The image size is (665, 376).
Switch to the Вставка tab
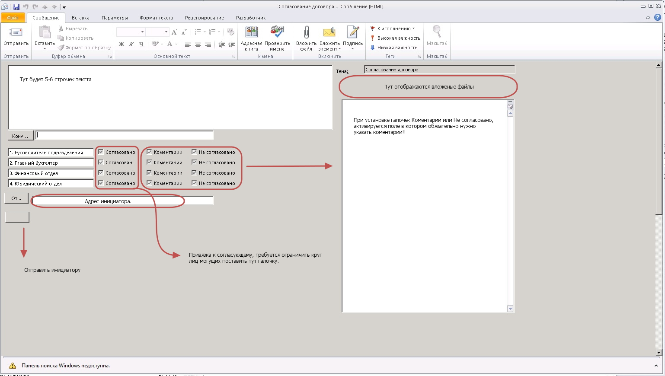(x=80, y=18)
